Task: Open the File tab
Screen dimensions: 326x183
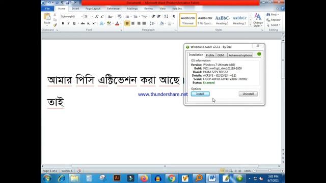Action: pos(47,9)
